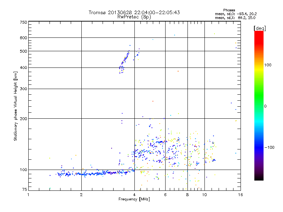
Task: Click the x-axis tick label '4'
Action: click(x=134, y=195)
